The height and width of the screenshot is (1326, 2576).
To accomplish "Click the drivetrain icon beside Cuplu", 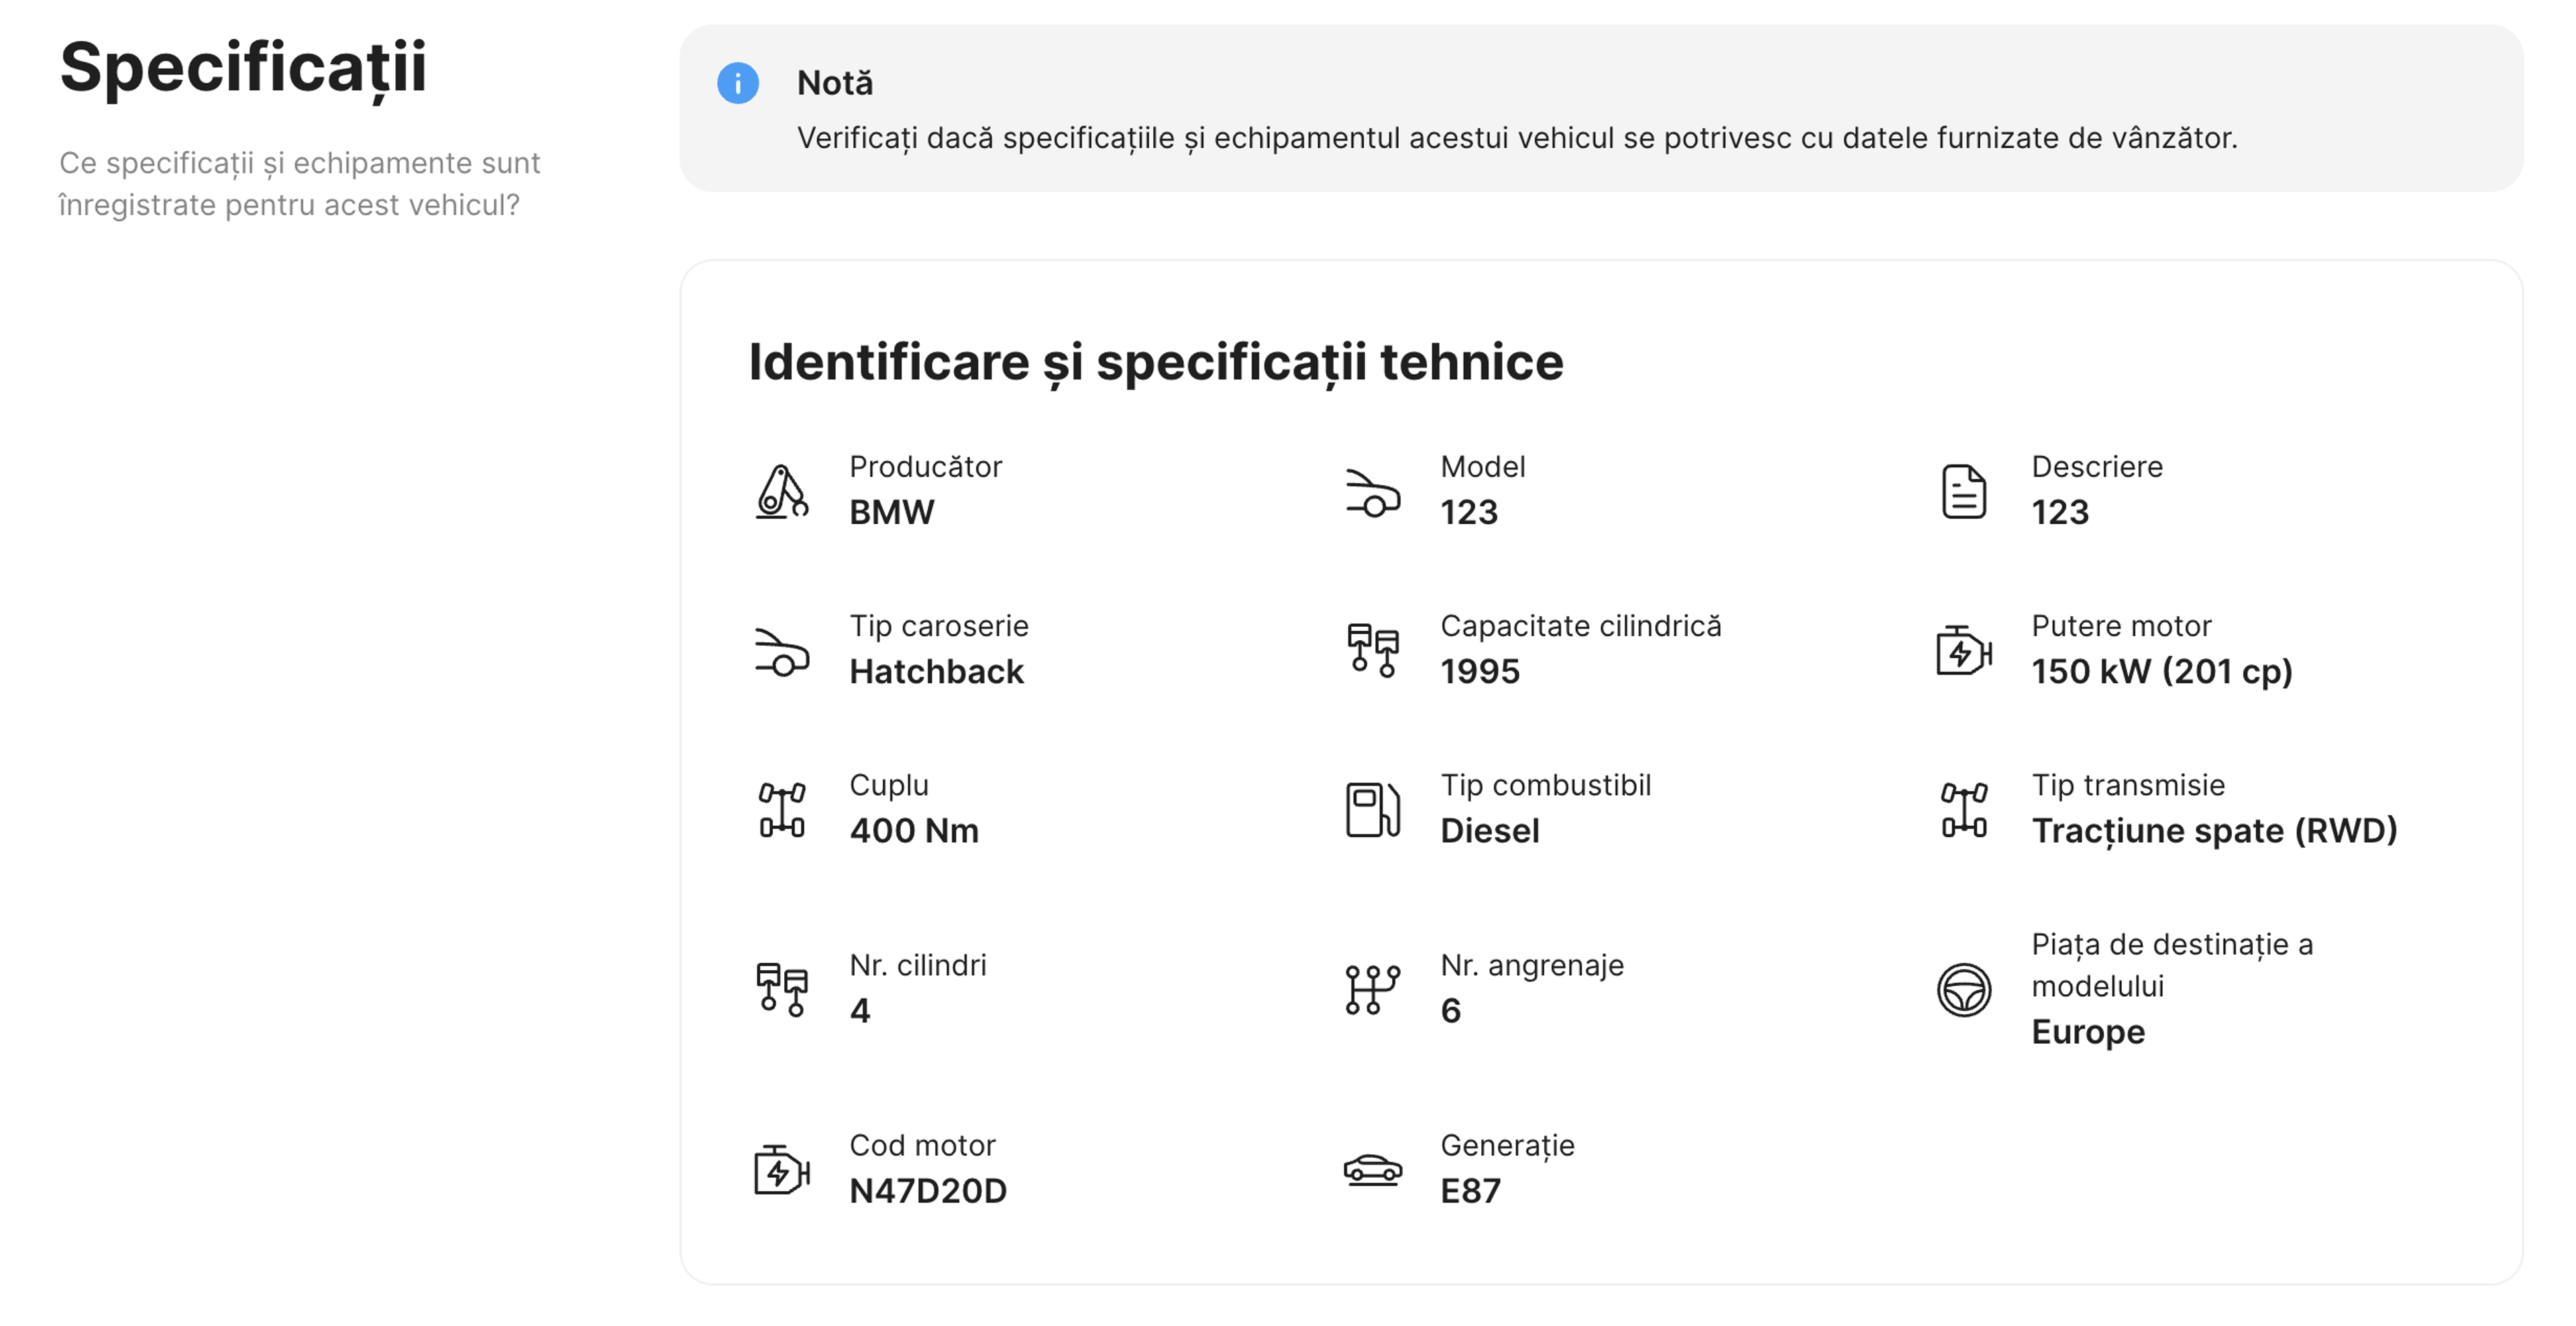I will pyautogui.click(x=781, y=809).
